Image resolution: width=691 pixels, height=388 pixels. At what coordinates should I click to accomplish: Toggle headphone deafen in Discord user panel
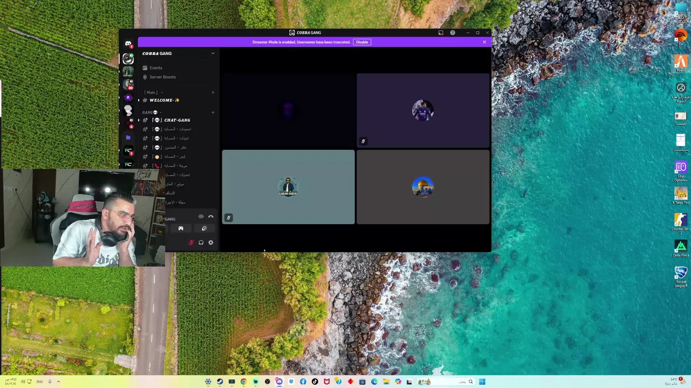pyautogui.click(x=201, y=242)
